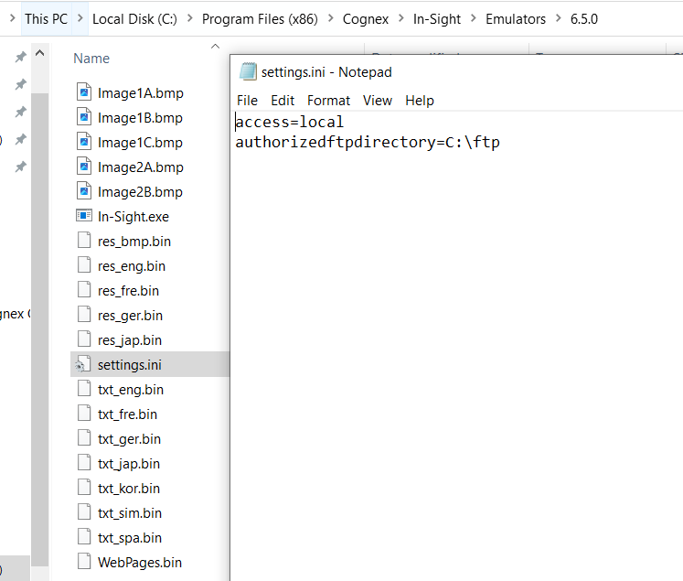
Task: Open the Format menu in Notepad
Action: pos(328,101)
